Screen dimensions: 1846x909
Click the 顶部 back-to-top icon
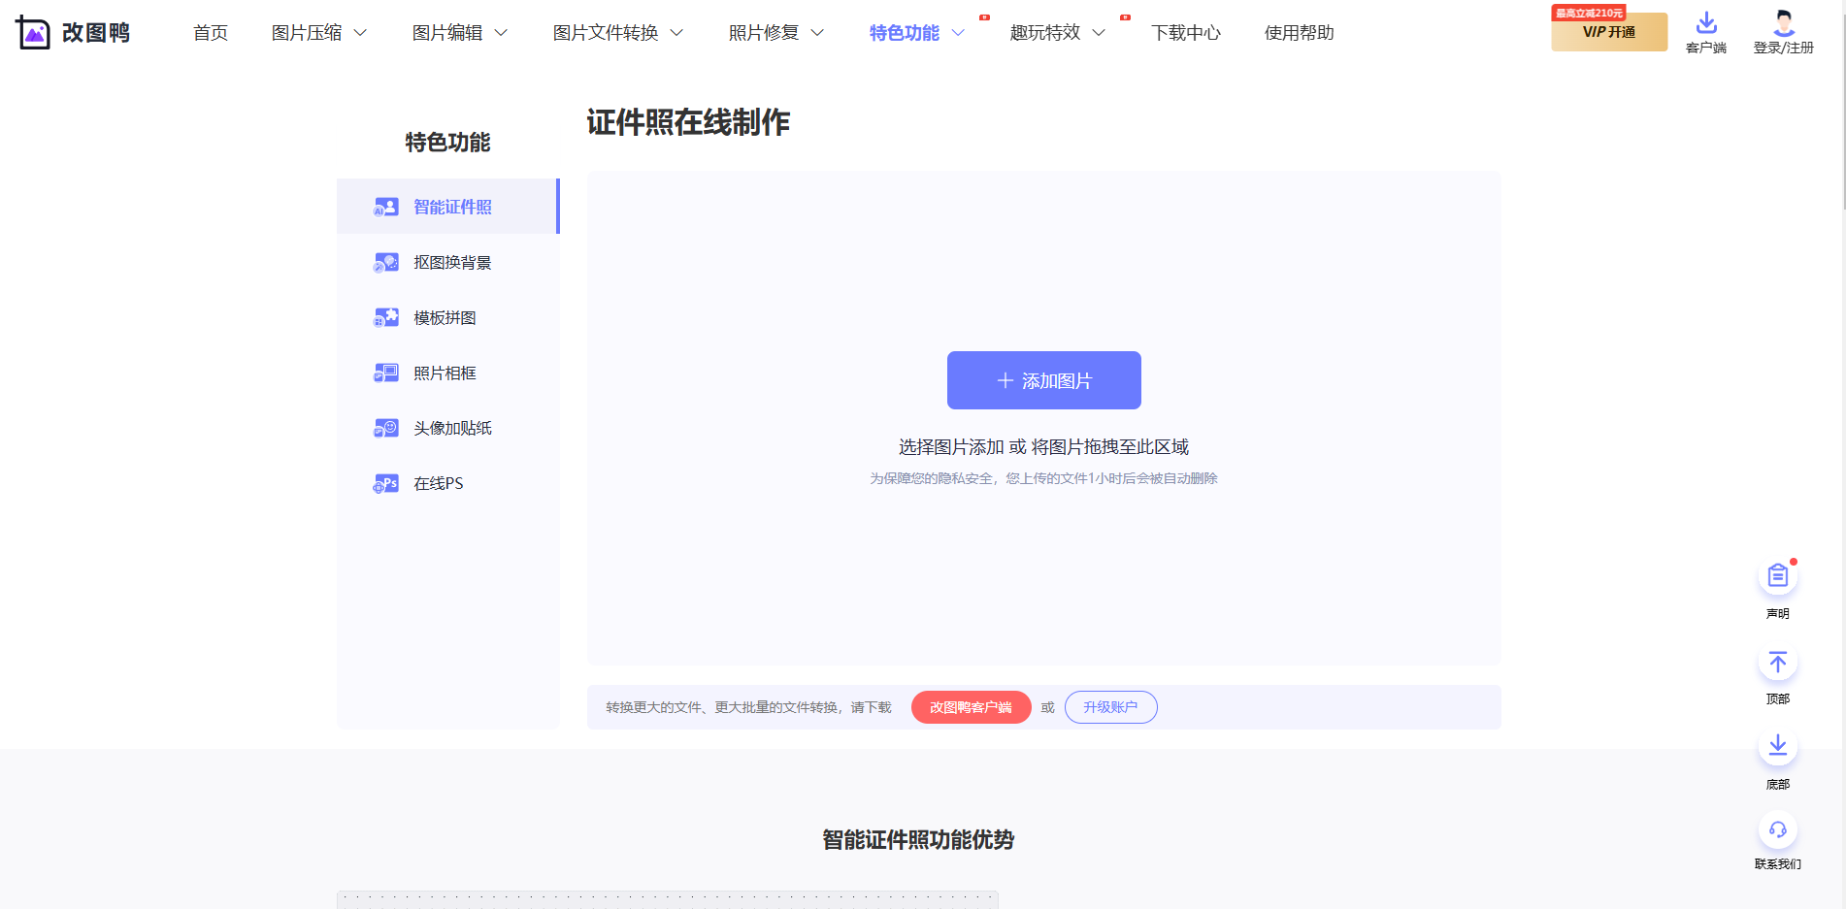click(x=1778, y=661)
